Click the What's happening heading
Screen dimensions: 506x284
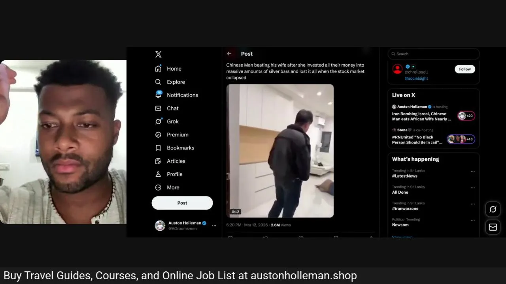(x=415, y=159)
